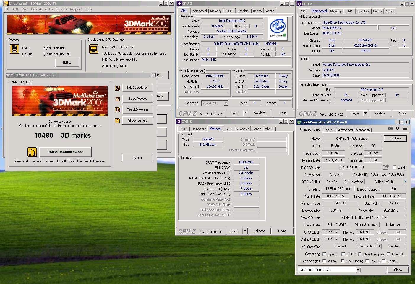Viewport: 415px width, 284px height.
Task: Click the ResultBrowser button
Action: coord(137,109)
